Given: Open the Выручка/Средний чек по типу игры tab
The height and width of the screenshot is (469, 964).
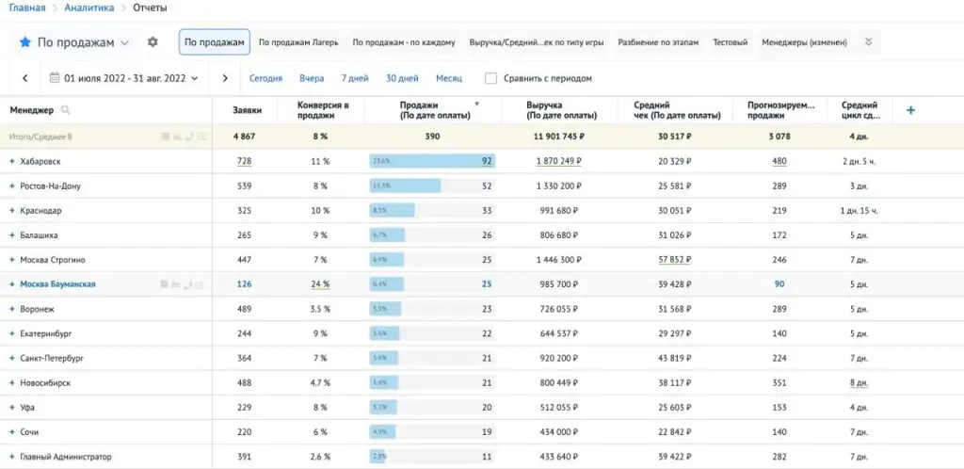Looking at the screenshot, I should pyautogui.click(x=536, y=42).
